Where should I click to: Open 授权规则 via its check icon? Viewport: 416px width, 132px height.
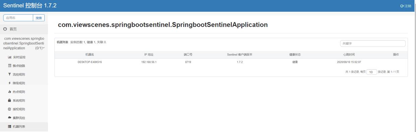(x=10, y=109)
